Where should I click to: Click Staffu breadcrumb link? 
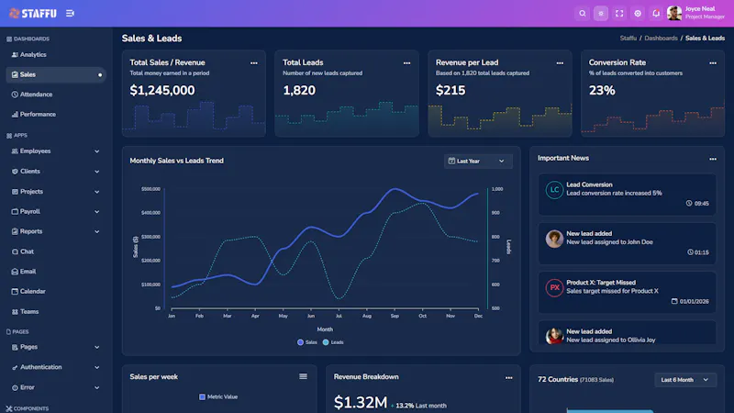[628, 39]
